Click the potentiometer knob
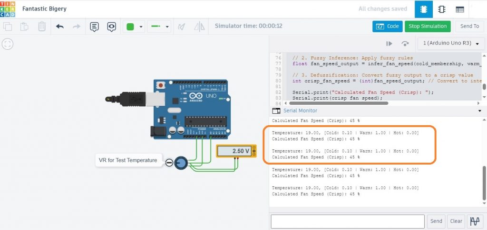487x230 pixels. (181, 163)
